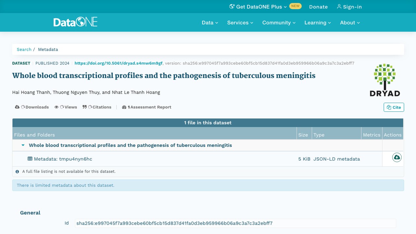Collapse the dataset folder triangle
The image size is (416, 234).
[23, 145]
